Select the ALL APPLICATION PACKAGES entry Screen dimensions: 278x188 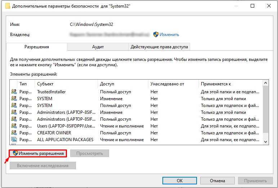(x=136, y=140)
